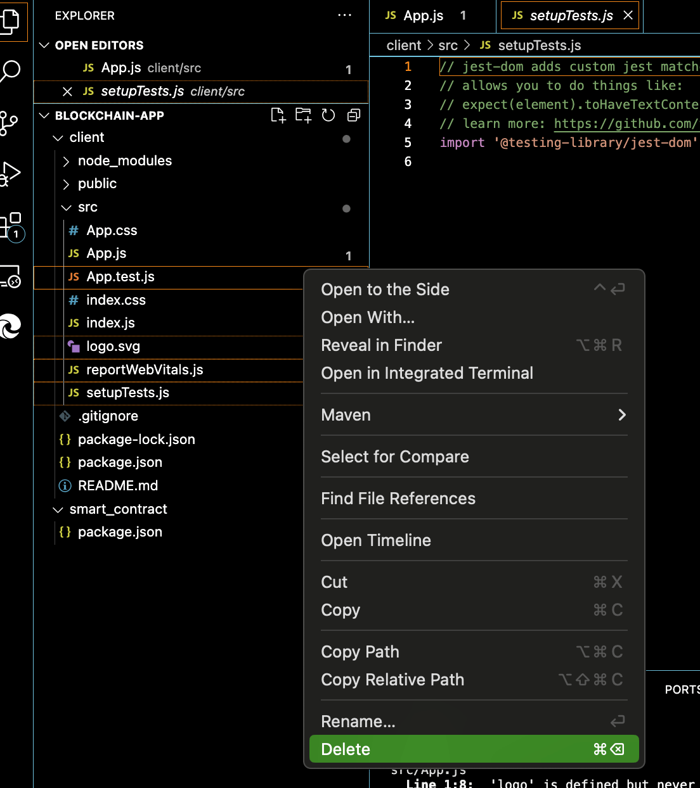Close setupTests.js in the Open Editors list
This screenshot has width=700, height=788.
point(67,92)
